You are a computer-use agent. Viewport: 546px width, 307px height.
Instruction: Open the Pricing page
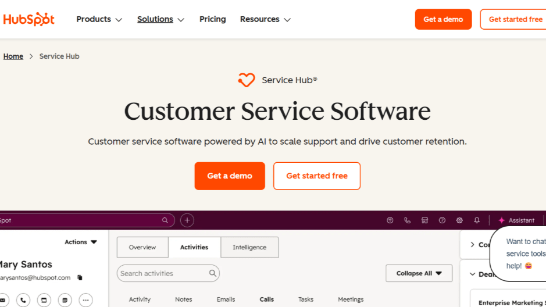pos(212,20)
